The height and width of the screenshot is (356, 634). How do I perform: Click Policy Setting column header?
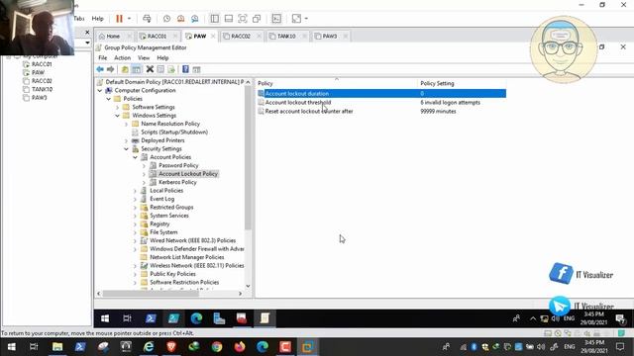[x=437, y=83]
